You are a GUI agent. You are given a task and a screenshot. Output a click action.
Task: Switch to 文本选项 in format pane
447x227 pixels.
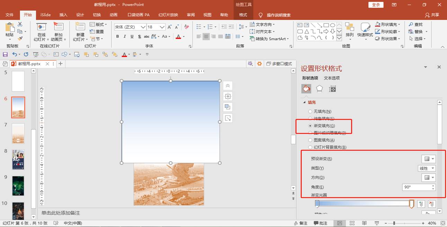[332, 78]
